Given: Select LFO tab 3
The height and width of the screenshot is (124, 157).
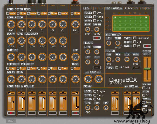Looking at the screenshot, I should 99,9.
